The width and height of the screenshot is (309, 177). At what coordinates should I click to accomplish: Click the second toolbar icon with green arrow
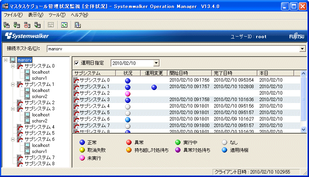17,25
